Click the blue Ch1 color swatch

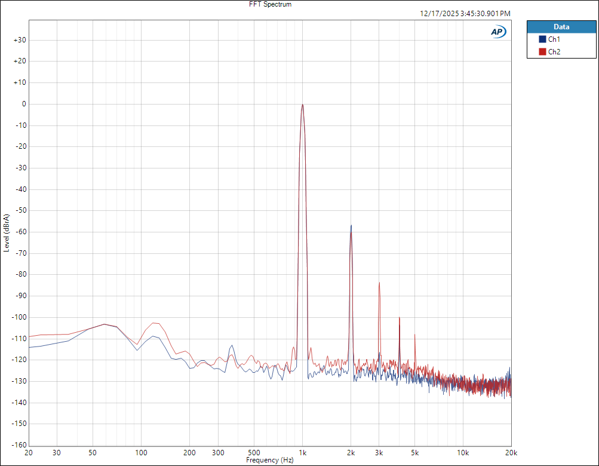(542, 39)
